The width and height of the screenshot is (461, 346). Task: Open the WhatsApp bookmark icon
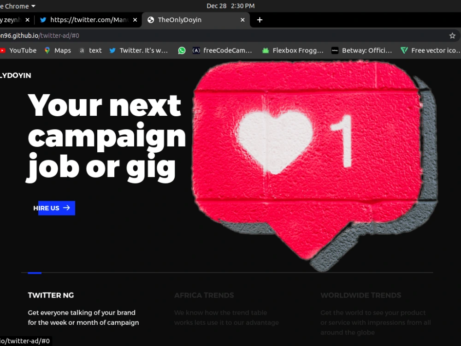click(182, 50)
